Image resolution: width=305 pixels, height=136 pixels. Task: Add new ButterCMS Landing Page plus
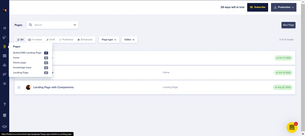click(x=46, y=53)
